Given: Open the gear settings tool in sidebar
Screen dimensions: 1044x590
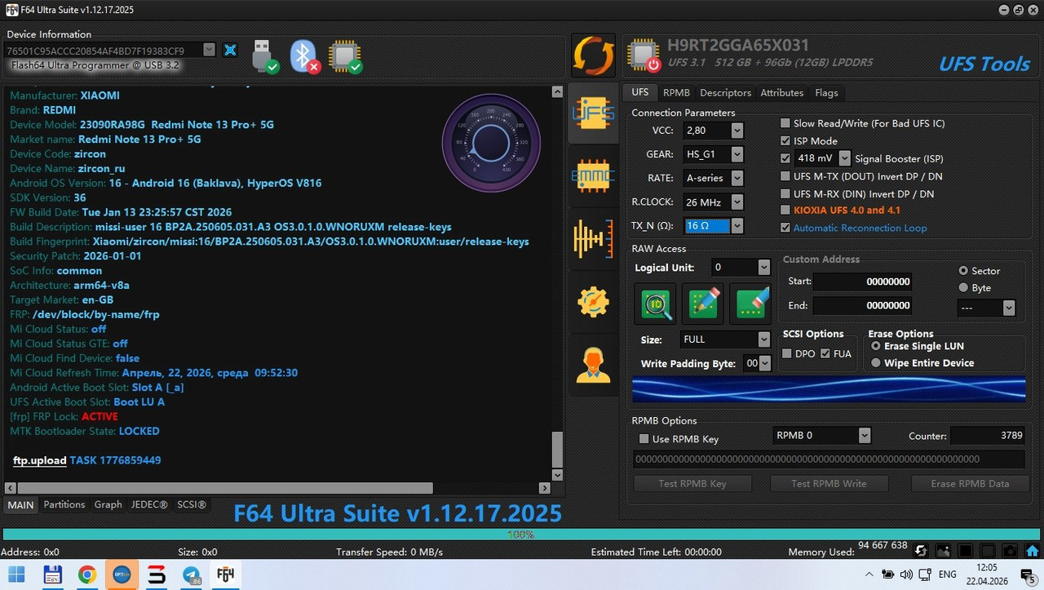Looking at the screenshot, I should [x=593, y=302].
